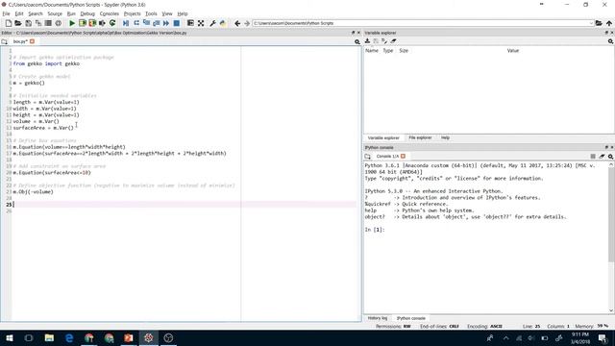
Task: Open the Search menu
Action: tap(36, 13)
